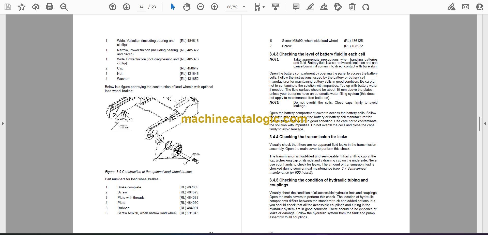Click the NOTE label about overfilling cells
Image resolution: width=488 pixels, height=235 pixels.
coord(274,102)
